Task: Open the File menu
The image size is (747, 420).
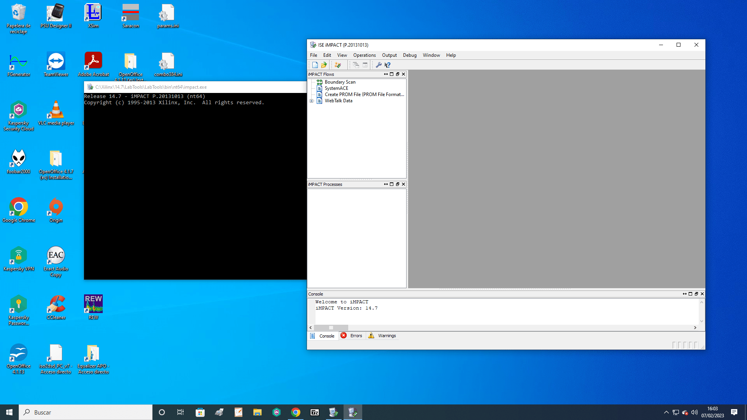Action: click(314, 55)
